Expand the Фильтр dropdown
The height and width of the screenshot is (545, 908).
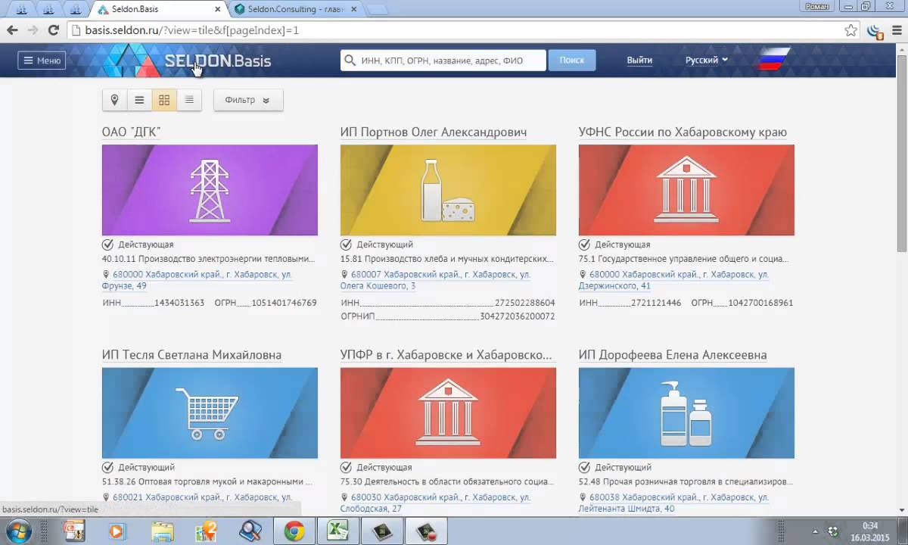[x=248, y=100]
